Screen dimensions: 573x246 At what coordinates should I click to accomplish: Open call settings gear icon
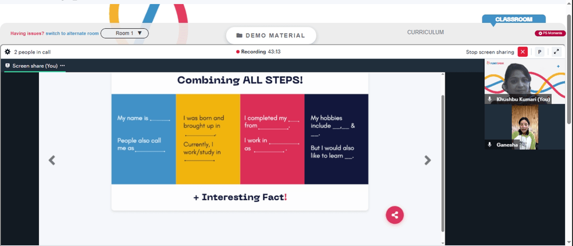(7, 52)
